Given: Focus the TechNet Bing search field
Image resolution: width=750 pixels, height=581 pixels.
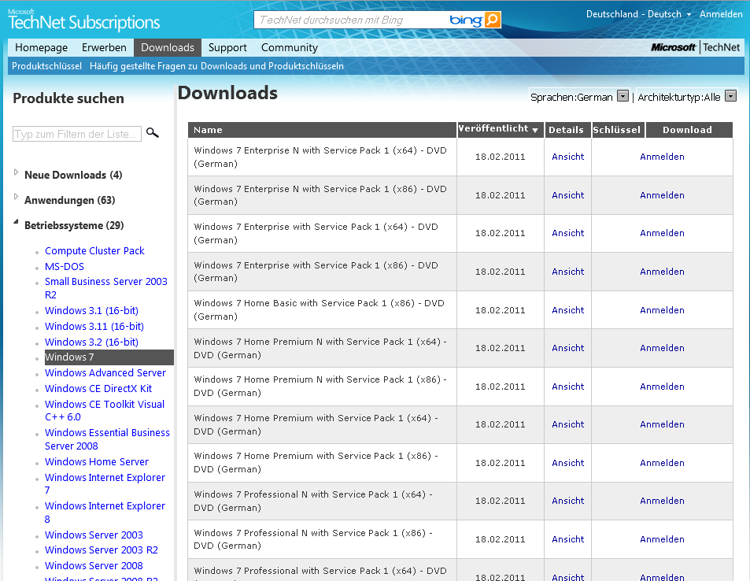Looking at the screenshot, I should 352,20.
